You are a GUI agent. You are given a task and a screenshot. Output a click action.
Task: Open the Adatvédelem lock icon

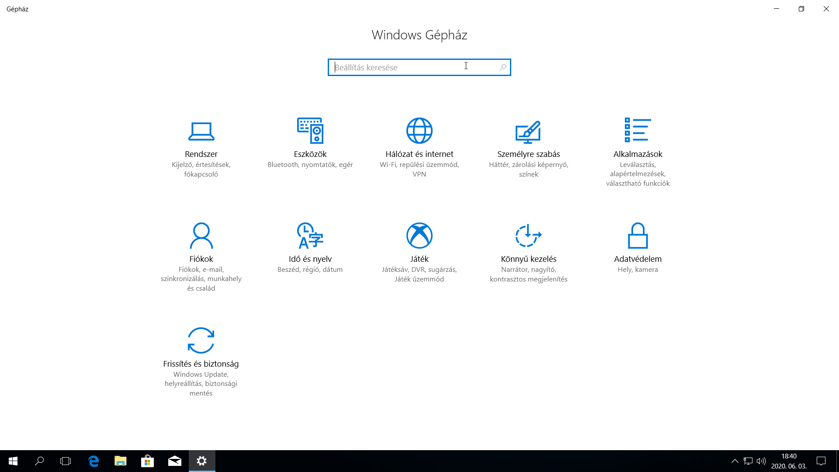pos(638,236)
